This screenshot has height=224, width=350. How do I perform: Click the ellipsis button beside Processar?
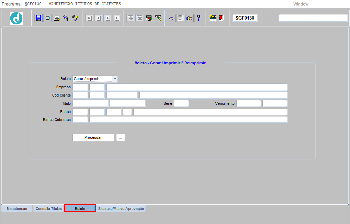[121, 137]
